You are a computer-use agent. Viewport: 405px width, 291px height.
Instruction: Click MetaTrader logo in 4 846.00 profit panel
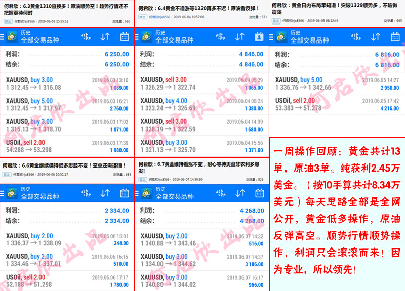[x=147, y=37]
